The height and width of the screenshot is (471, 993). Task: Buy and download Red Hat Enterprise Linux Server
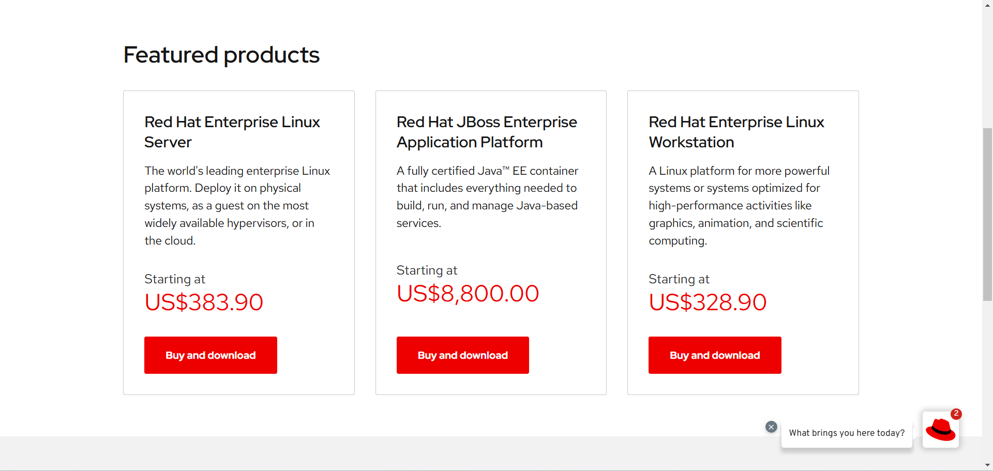(210, 355)
